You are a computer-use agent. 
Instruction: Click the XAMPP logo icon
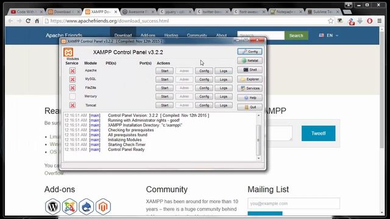tap(68, 52)
